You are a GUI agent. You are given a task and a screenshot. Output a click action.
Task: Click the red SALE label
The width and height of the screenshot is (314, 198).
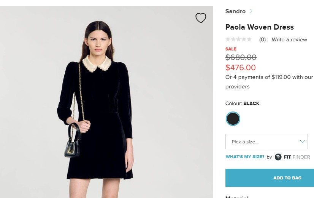pos(231,49)
